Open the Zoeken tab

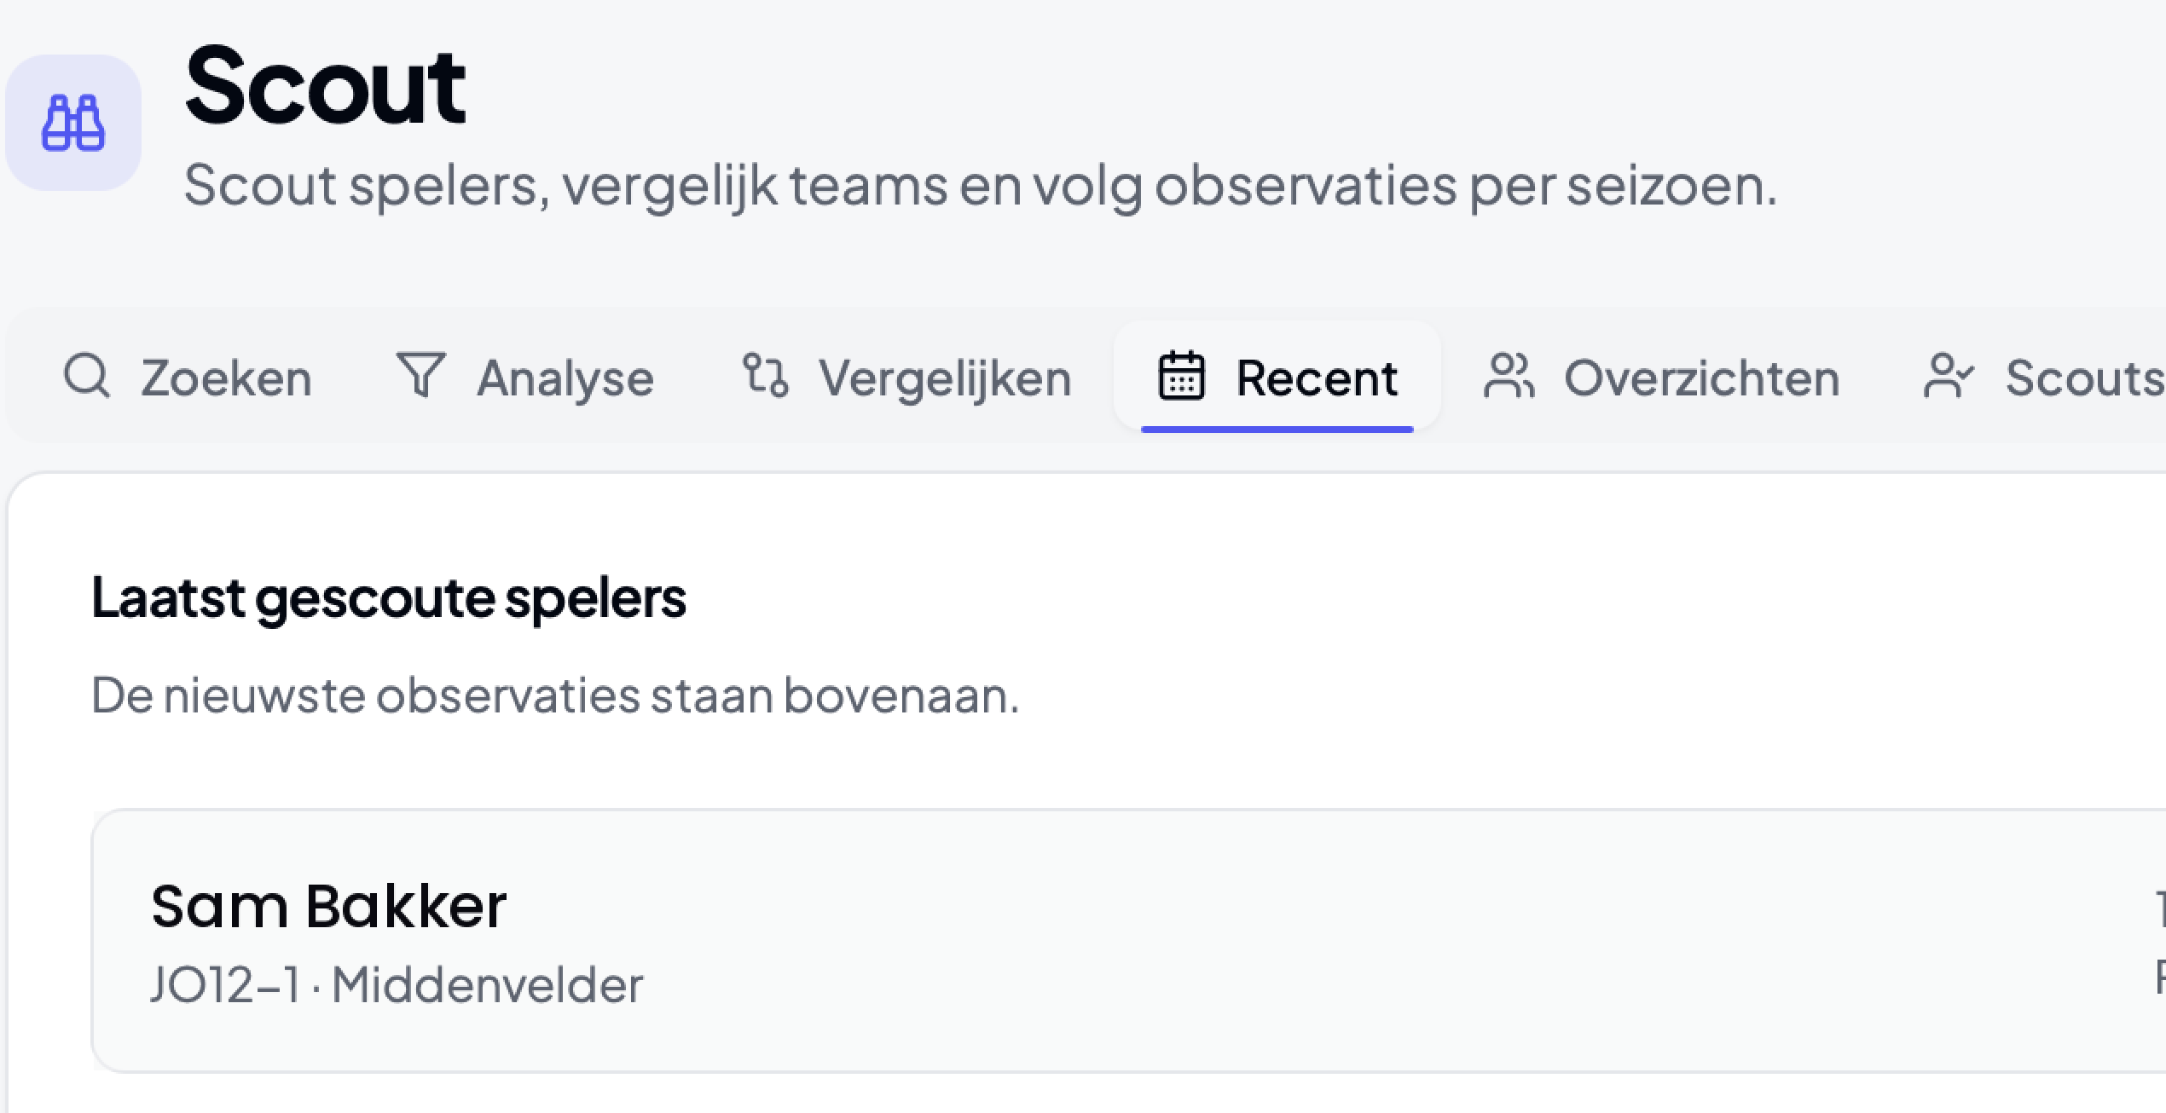(x=189, y=377)
